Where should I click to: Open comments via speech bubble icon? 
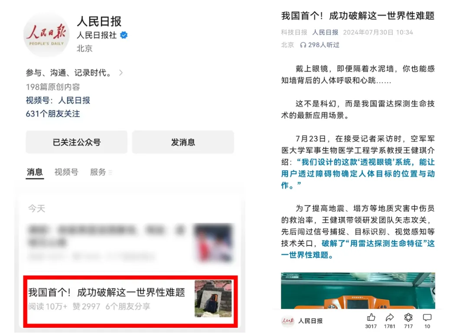pos(427,318)
